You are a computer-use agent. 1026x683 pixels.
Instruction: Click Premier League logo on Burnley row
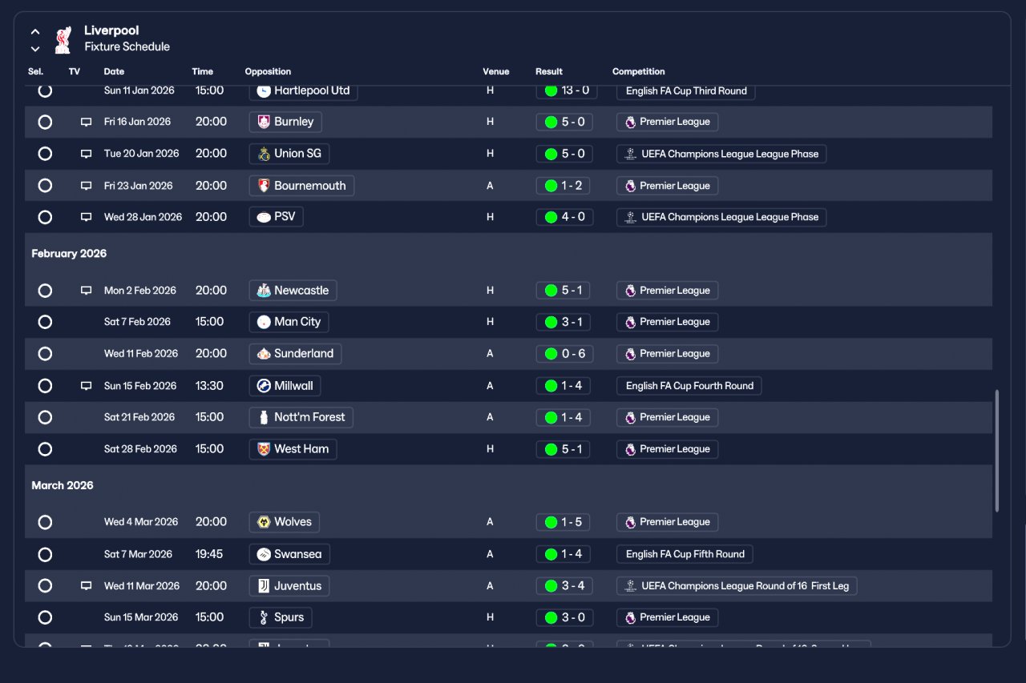point(630,122)
